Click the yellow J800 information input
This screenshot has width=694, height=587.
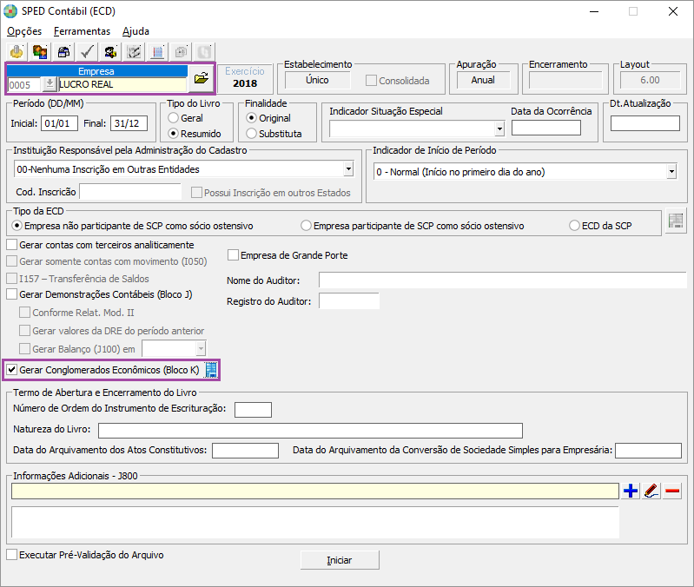(315, 491)
